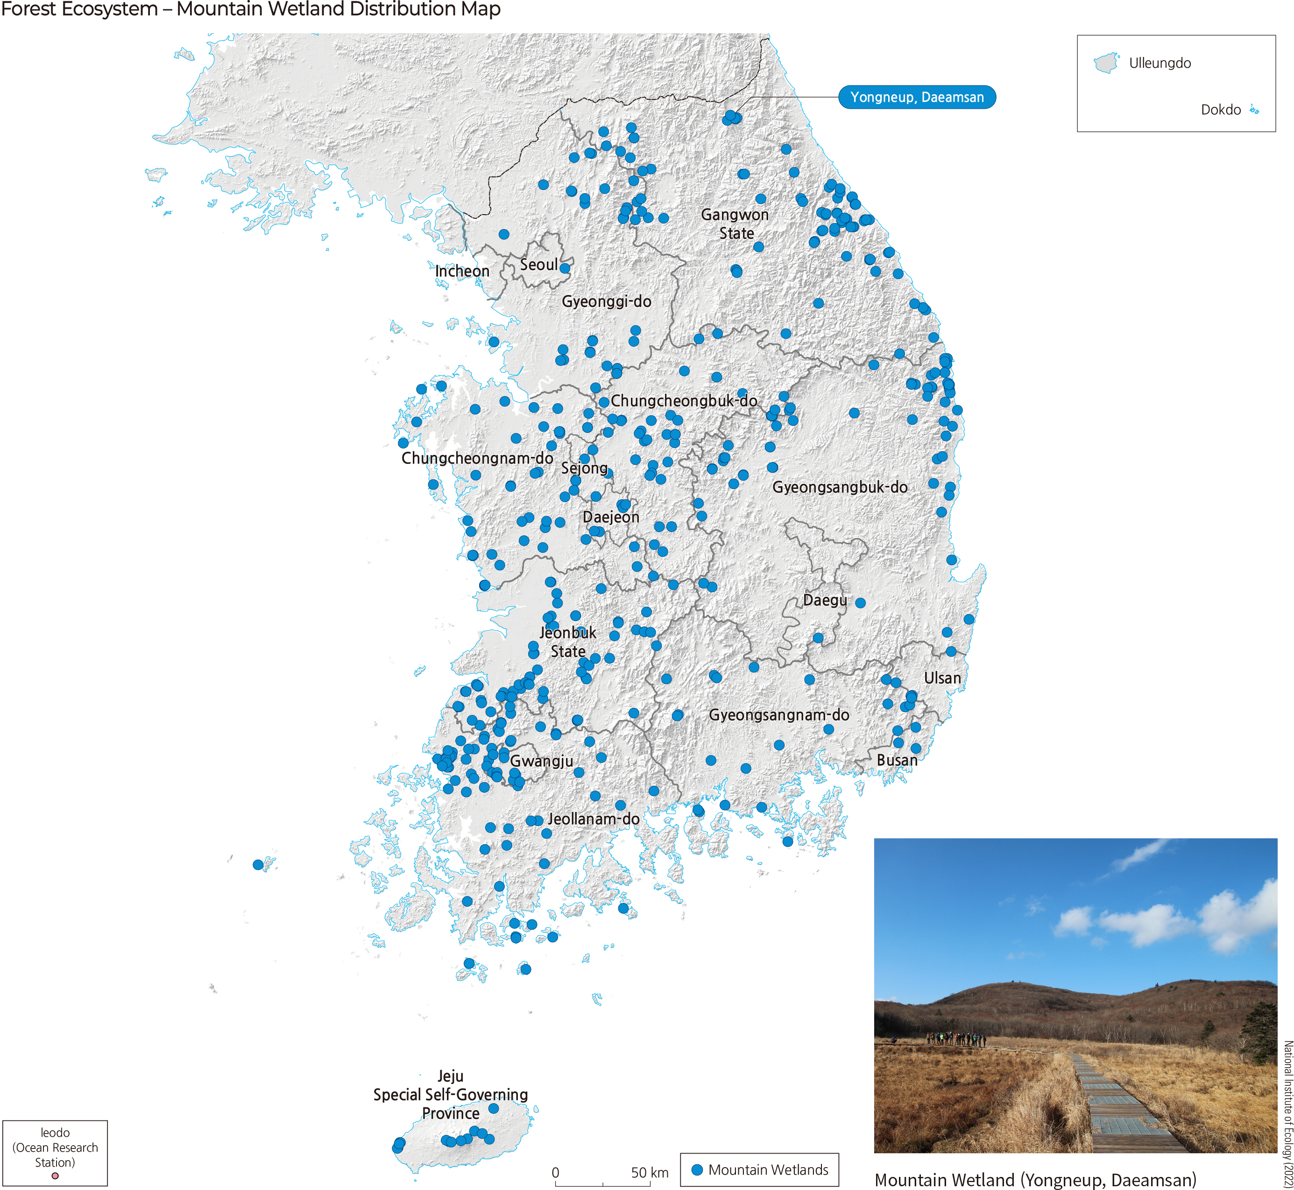Click the Mountain Wetlands legend text
Image resolution: width=1294 pixels, height=1190 pixels.
(768, 1170)
